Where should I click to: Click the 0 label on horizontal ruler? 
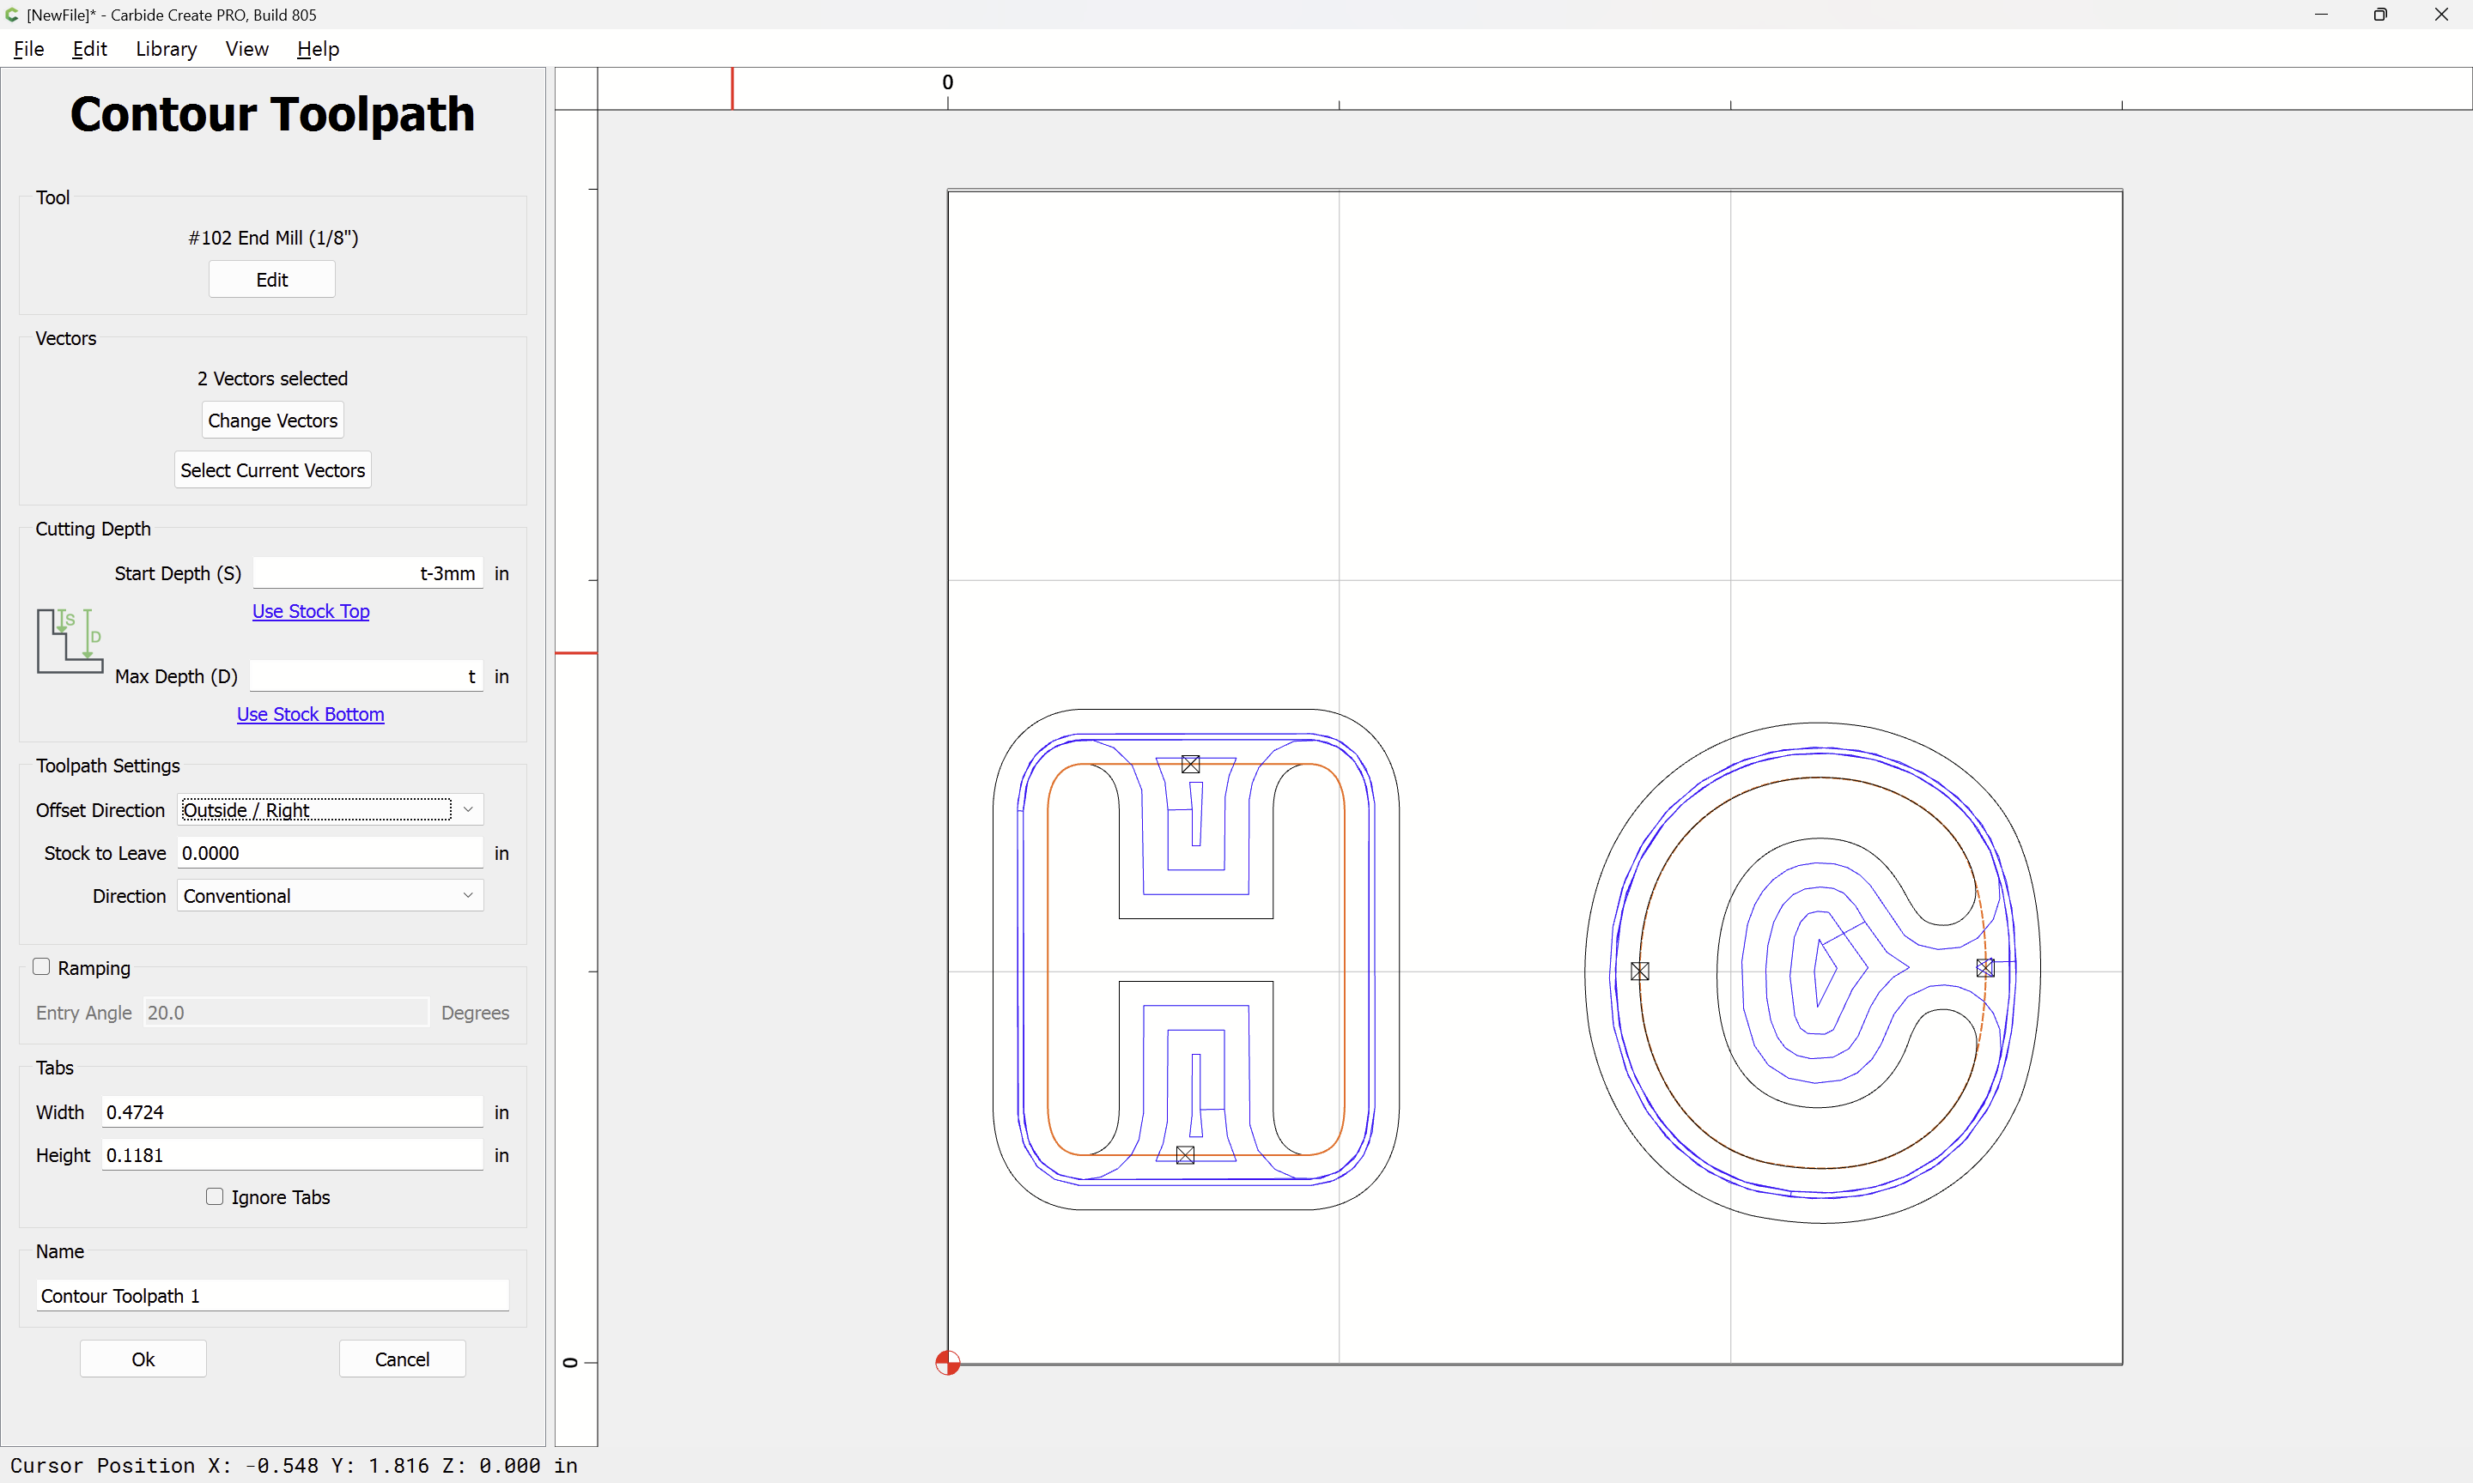pos(948,82)
